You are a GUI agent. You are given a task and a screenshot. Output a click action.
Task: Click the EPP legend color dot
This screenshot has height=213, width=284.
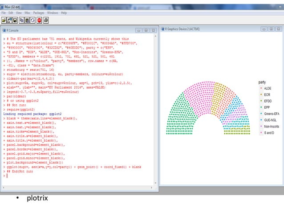[x=260, y=107]
